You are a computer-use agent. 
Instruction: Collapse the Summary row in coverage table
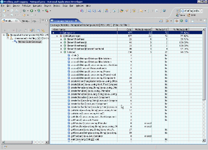point(53,33)
